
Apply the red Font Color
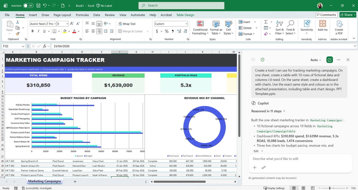tap(74, 31)
